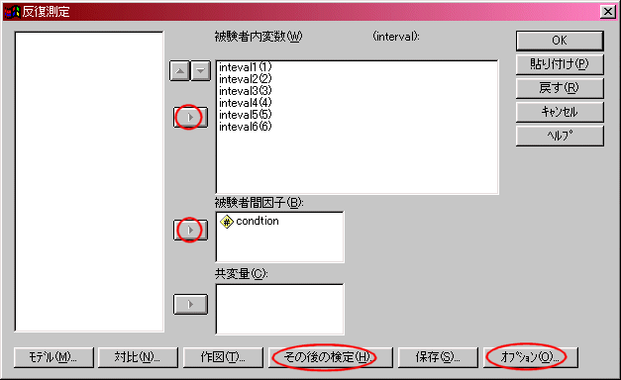Viewport: 621px width, 380px height.
Task: Click the SPSS icon in the title bar
Action: tap(12, 12)
